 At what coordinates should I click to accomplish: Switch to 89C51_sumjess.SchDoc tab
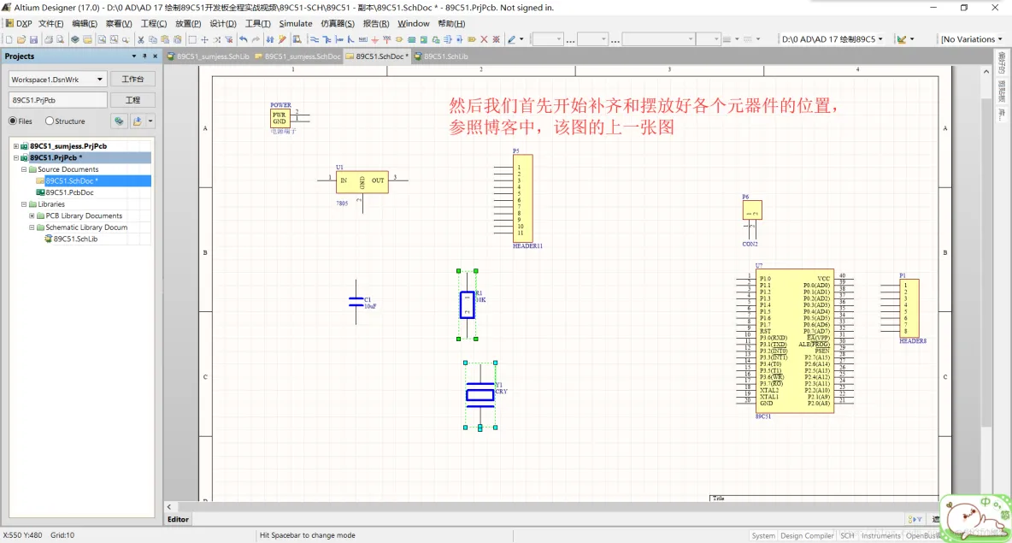(x=297, y=56)
